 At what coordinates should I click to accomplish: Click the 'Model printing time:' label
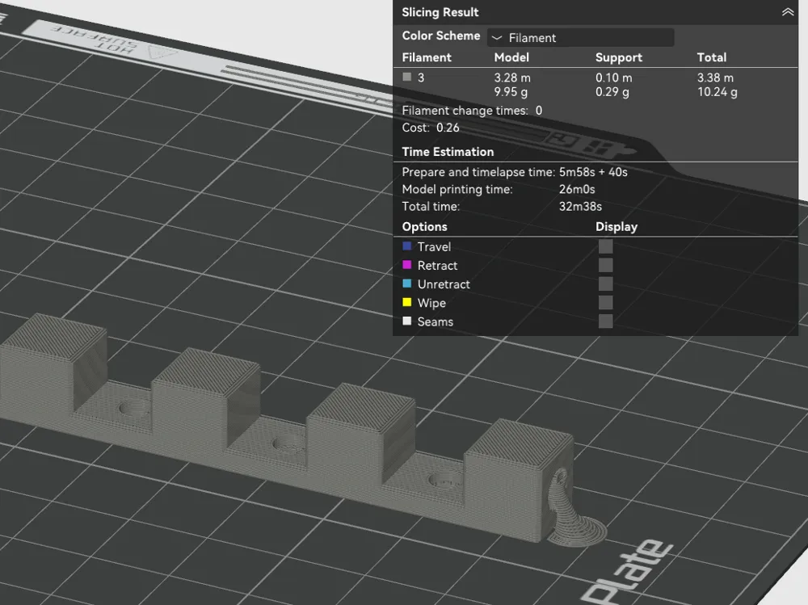pos(457,190)
